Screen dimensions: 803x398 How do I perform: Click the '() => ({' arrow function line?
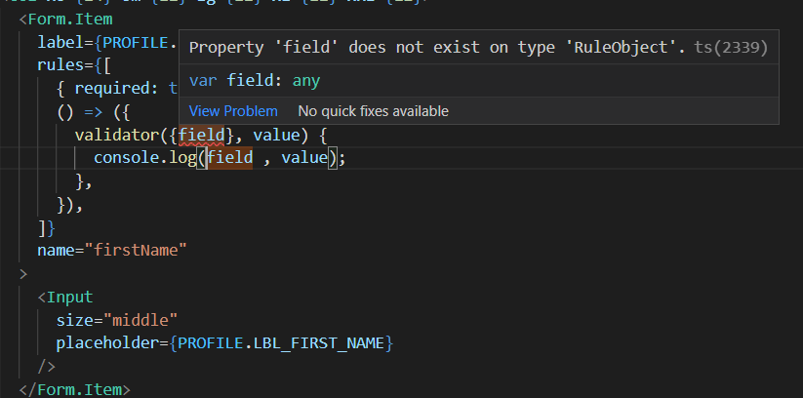[x=94, y=111]
